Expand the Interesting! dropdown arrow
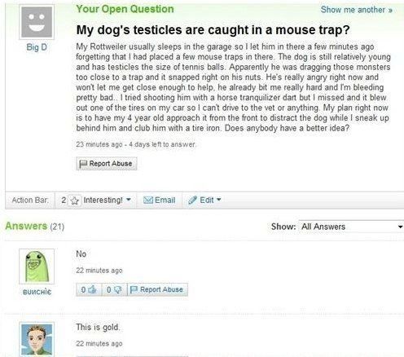This screenshot has width=404, height=357. (129, 200)
